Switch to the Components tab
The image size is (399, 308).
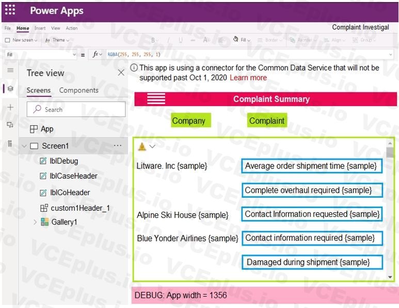[x=78, y=91]
